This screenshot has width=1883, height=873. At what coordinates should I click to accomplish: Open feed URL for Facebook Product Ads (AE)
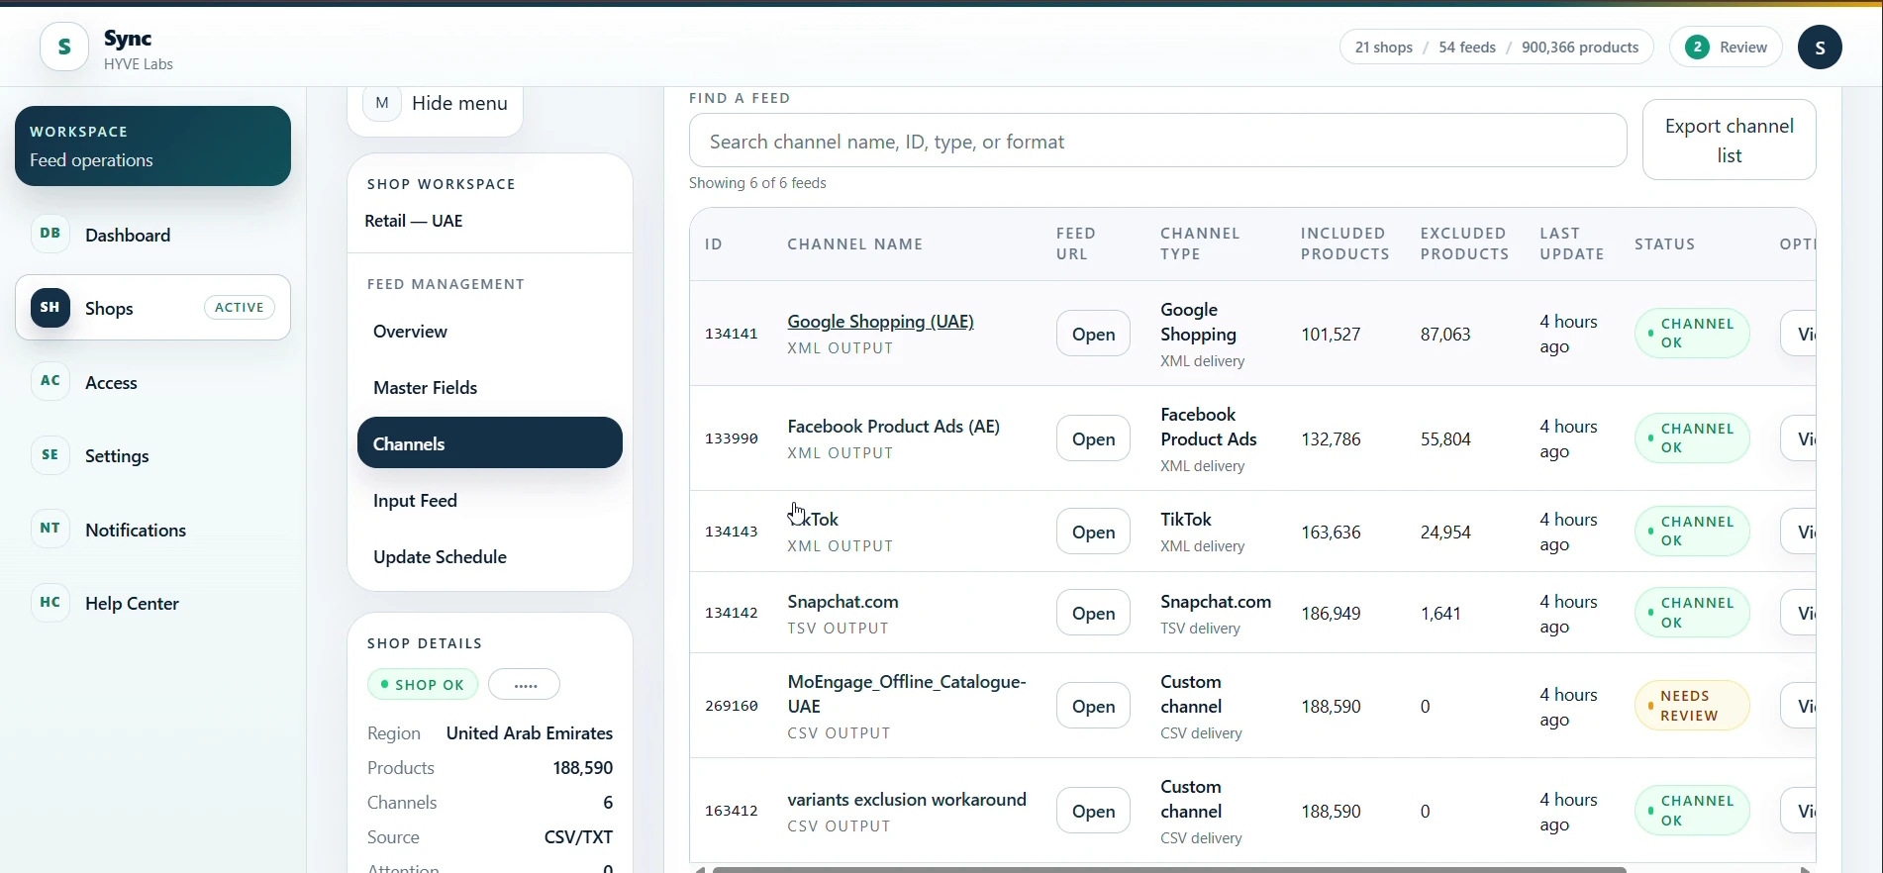tap(1093, 439)
